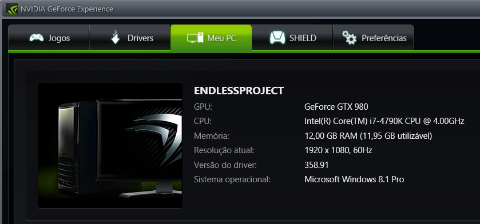Viewport: 480px width, 224px height.
Task: Click the SHIELD controller icon
Action: [277, 38]
